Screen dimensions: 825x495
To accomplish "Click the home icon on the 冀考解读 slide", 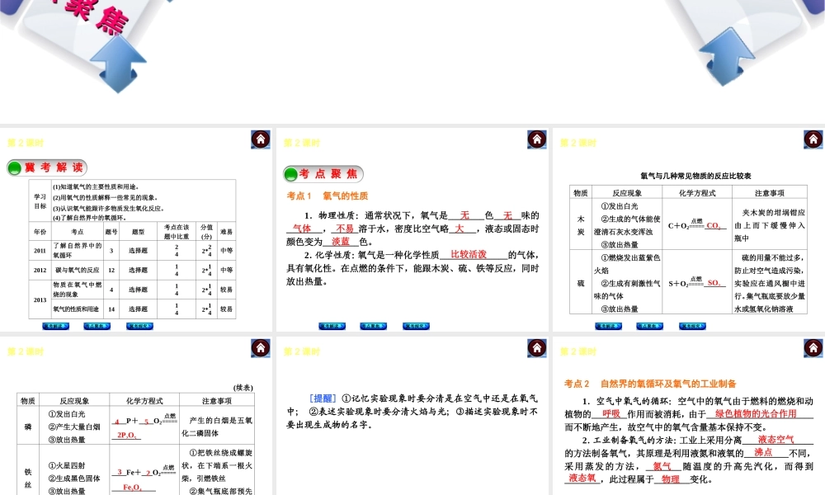I will point(261,139).
